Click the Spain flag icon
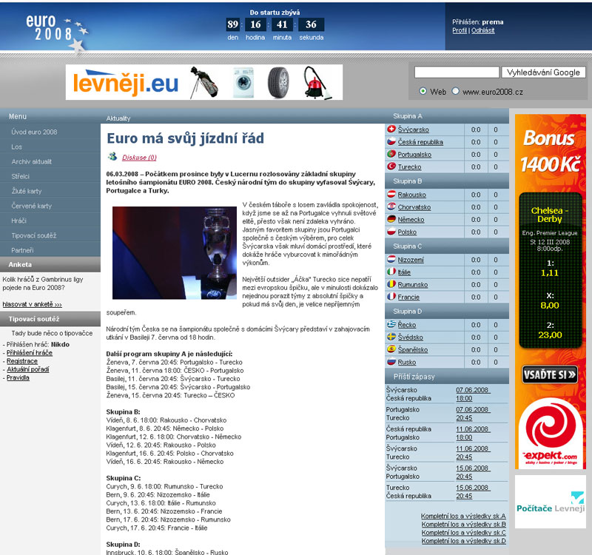 (x=391, y=349)
